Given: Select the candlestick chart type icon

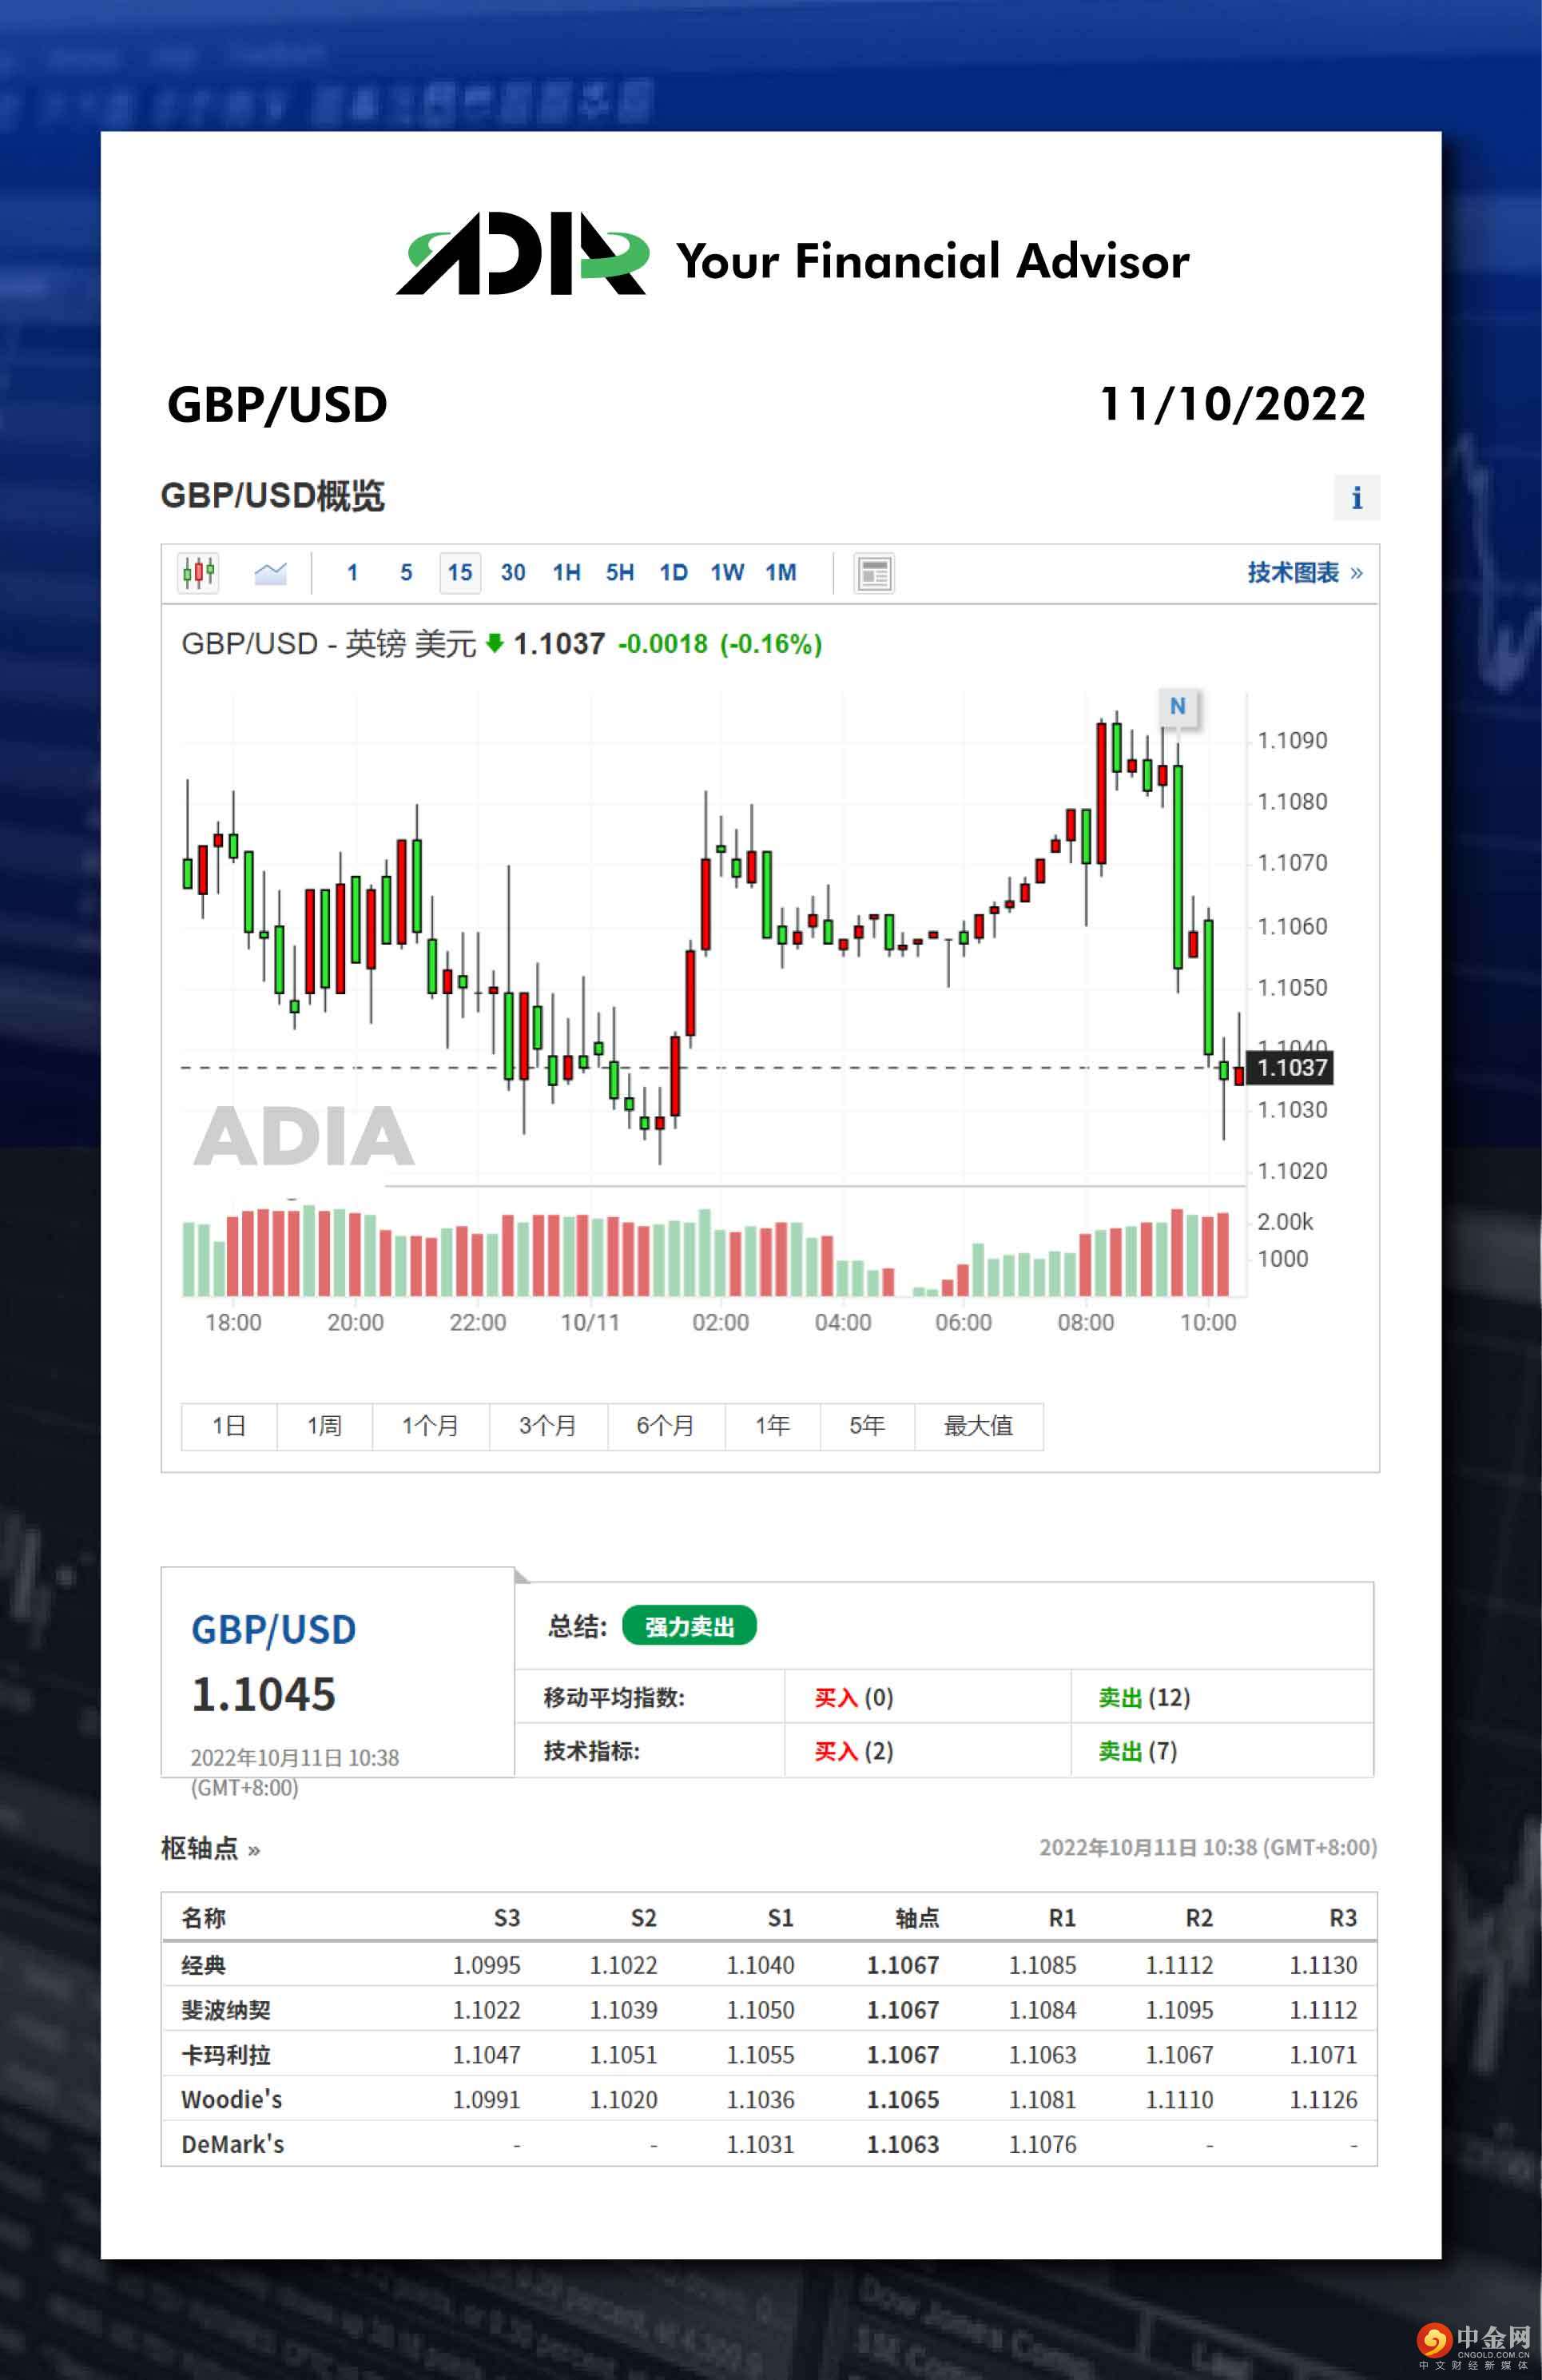Looking at the screenshot, I should [x=198, y=573].
